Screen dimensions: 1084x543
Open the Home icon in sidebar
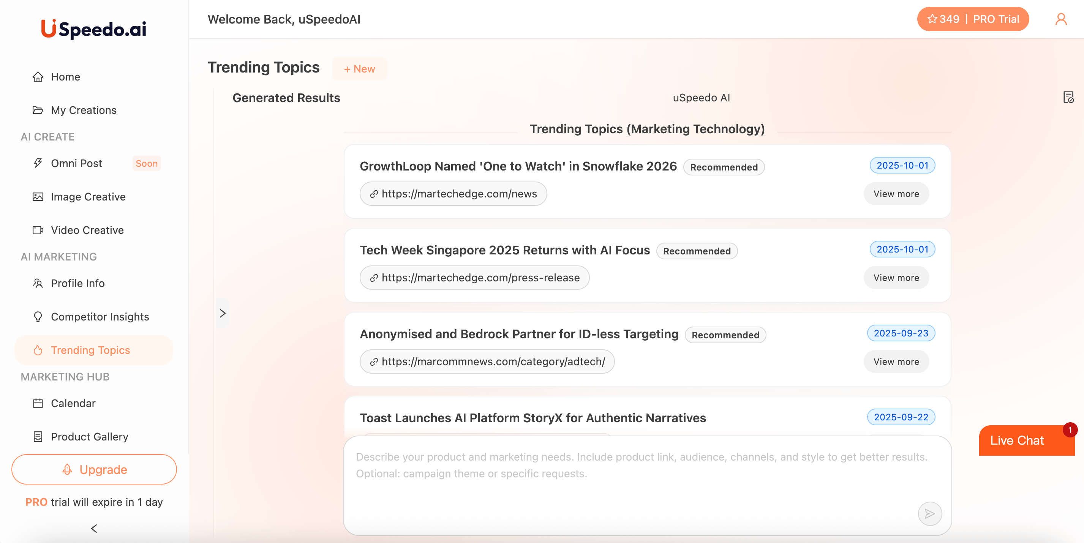pyautogui.click(x=38, y=77)
